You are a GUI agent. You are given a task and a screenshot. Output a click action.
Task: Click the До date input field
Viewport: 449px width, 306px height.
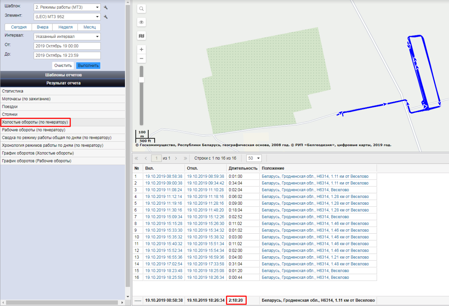click(x=67, y=55)
